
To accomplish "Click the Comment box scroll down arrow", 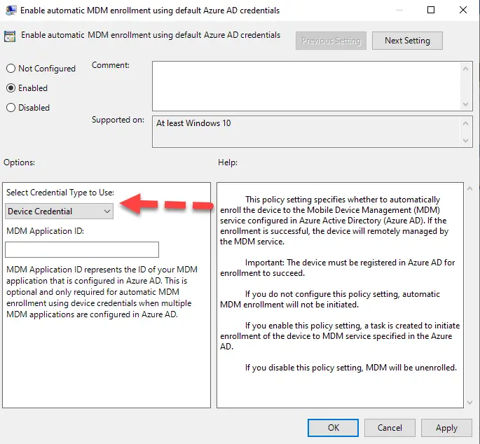I will pos(465,104).
